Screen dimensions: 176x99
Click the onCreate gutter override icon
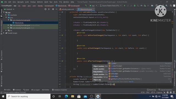click(x=62, y=12)
